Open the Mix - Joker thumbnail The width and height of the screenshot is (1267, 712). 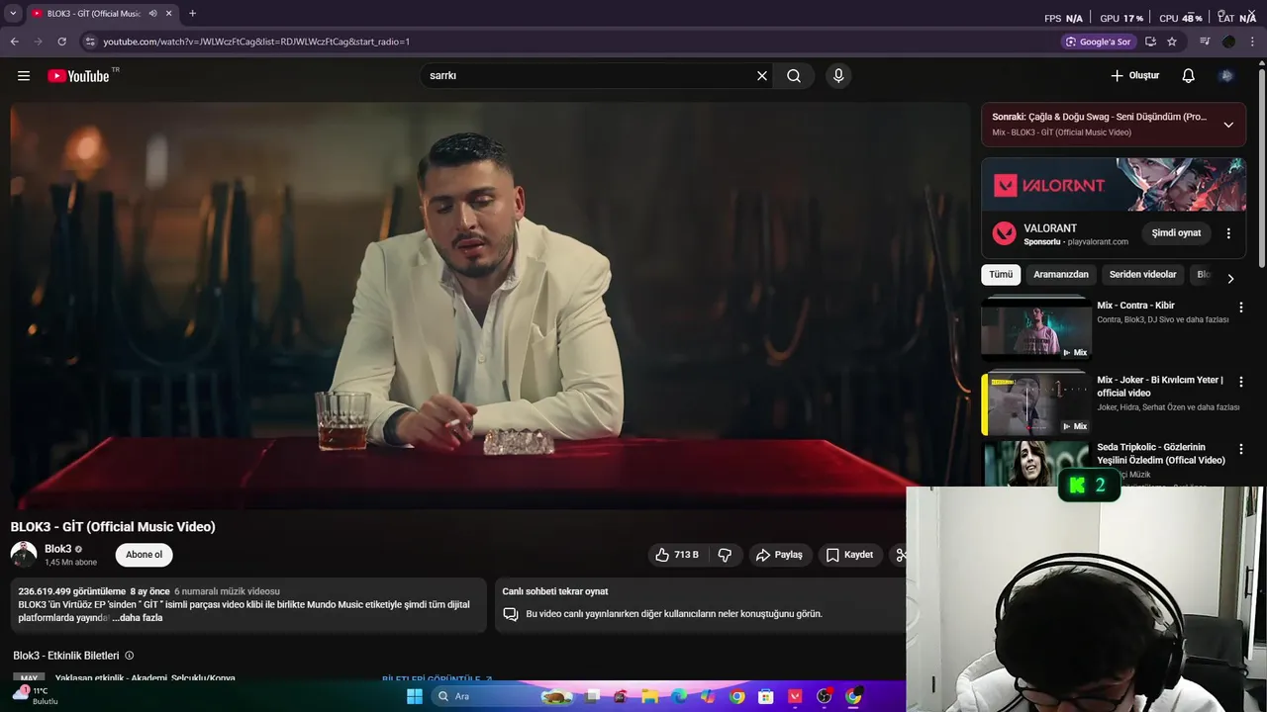(1036, 403)
